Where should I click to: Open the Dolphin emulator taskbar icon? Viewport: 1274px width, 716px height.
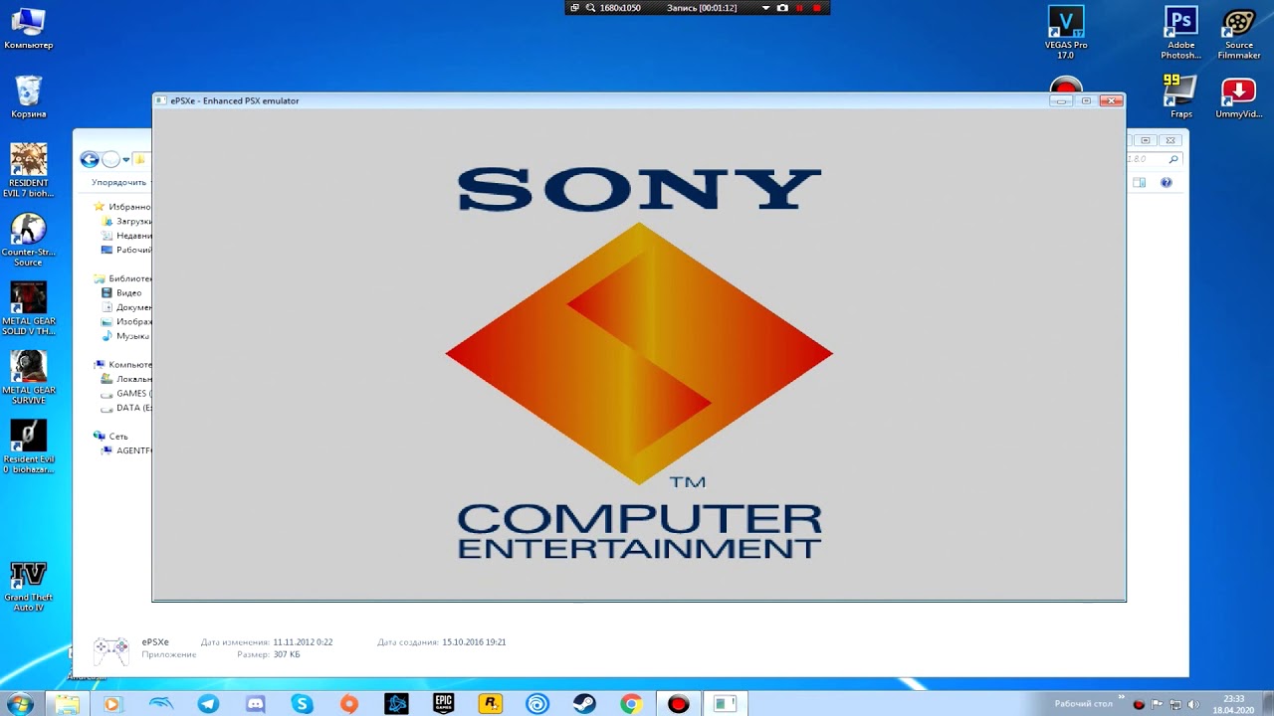pyautogui.click(x=160, y=704)
